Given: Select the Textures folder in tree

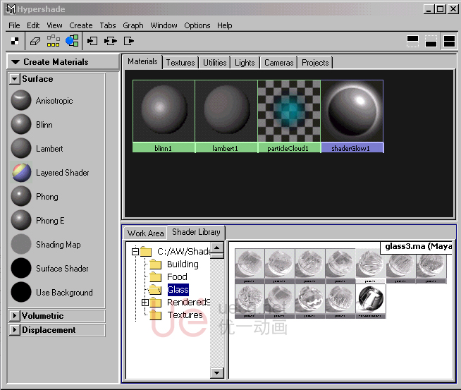Looking at the screenshot, I should (185, 315).
